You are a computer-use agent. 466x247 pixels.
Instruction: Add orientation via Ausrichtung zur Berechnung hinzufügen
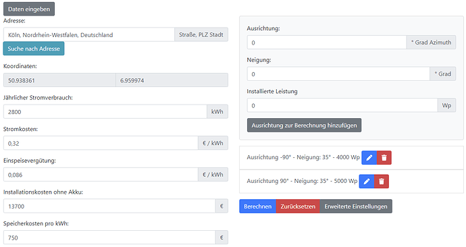tap(304, 126)
